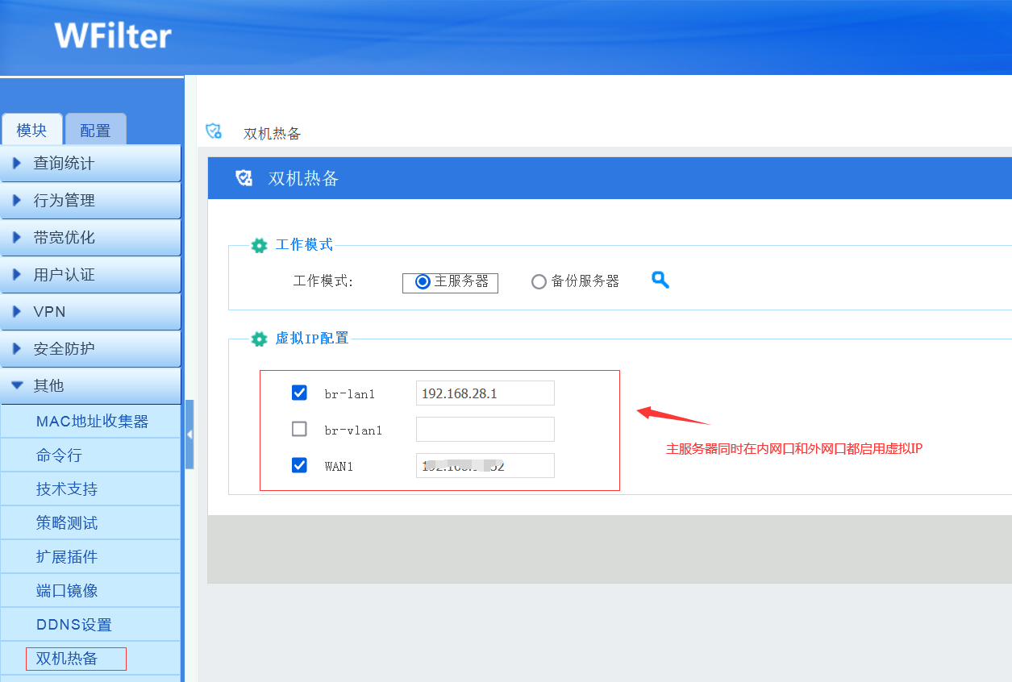Open 端口镜像 in the sidebar
The height and width of the screenshot is (682, 1012).
pos(67,591)
